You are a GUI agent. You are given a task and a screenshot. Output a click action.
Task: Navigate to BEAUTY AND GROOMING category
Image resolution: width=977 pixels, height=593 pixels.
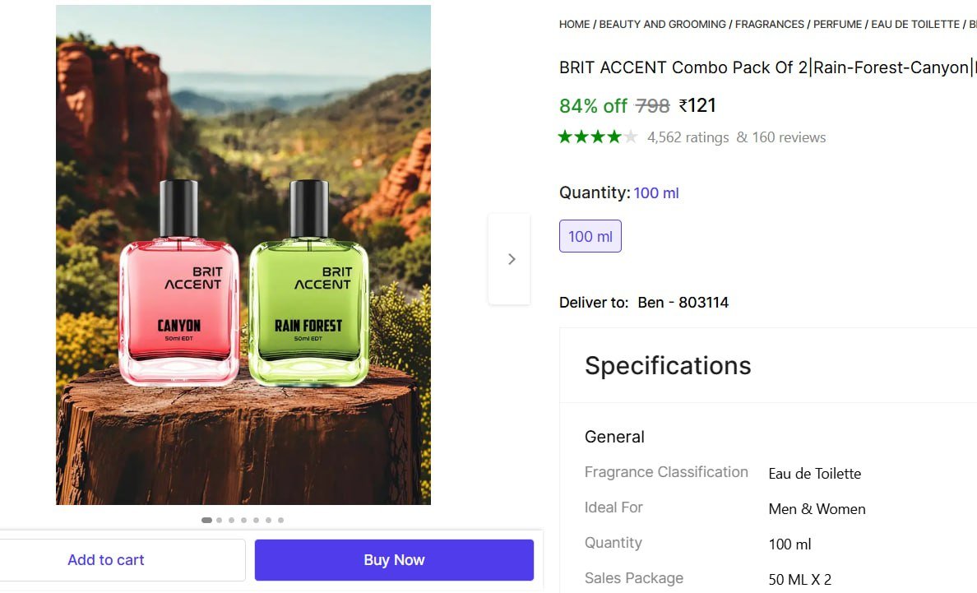[x=662, y=24]
